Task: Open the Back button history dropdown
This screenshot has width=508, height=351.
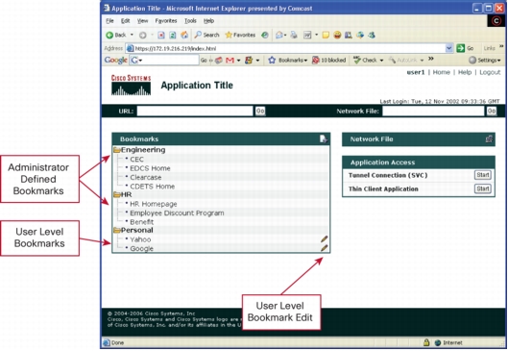Action: coord(132,35)
